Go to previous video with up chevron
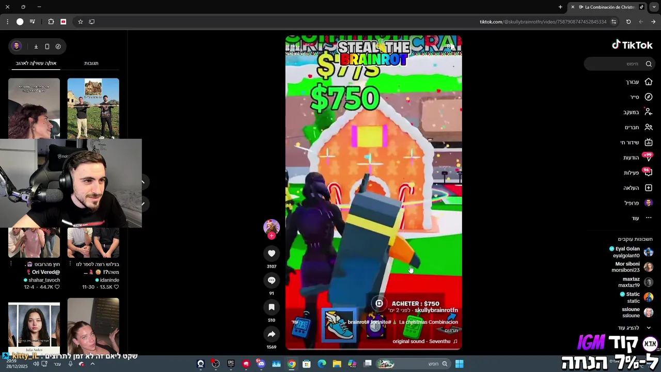The width and height of the screenshot is (661, 372). click(143, 182)
